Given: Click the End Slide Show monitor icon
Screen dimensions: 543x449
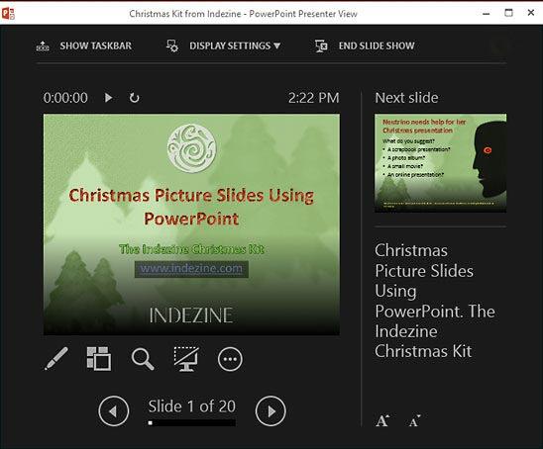Looking at the screenshot, I should pyautogui.click(x=321, y=45).
